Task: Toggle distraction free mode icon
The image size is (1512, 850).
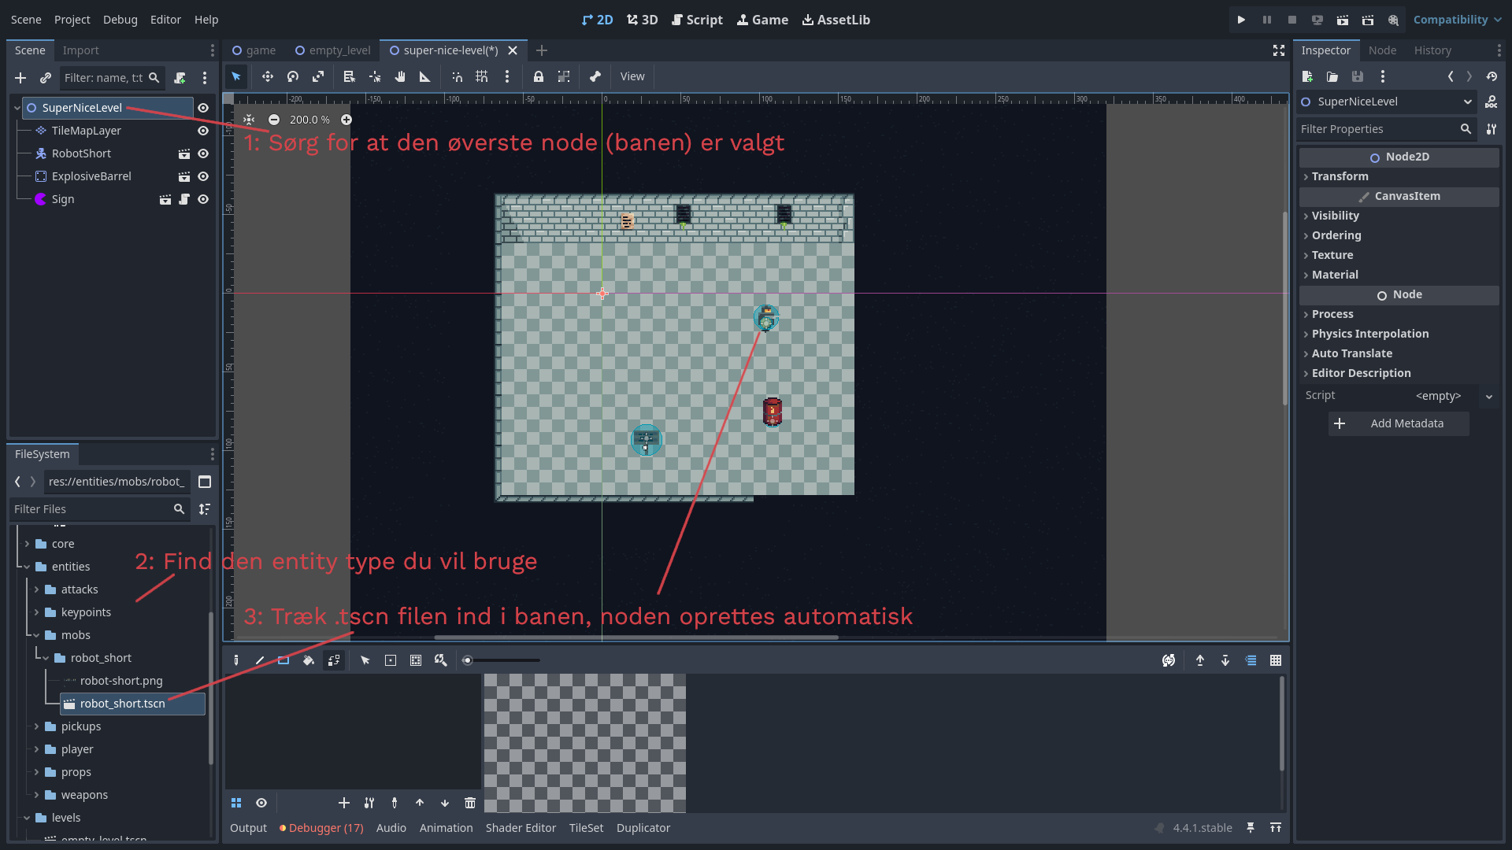Action: point(1279,50)
